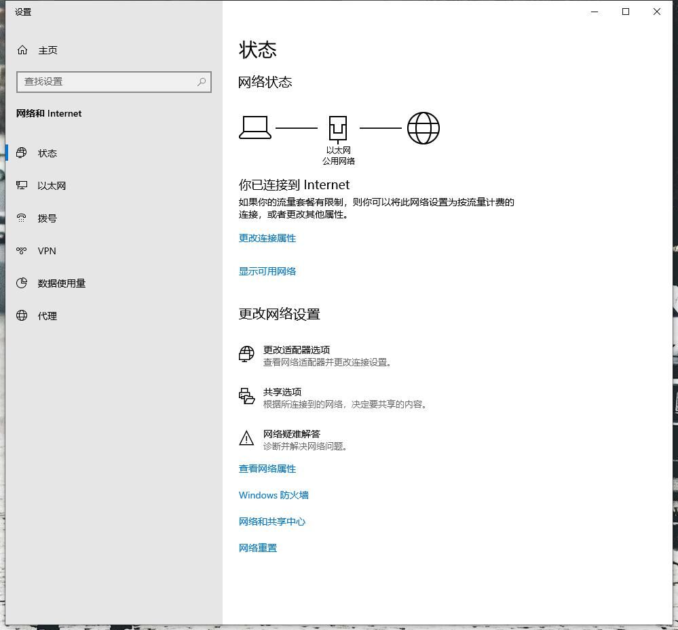Viewport: 678px width, 630px height.
Task: Click the Internet globe icon in diagram
Action: point(423,128)
